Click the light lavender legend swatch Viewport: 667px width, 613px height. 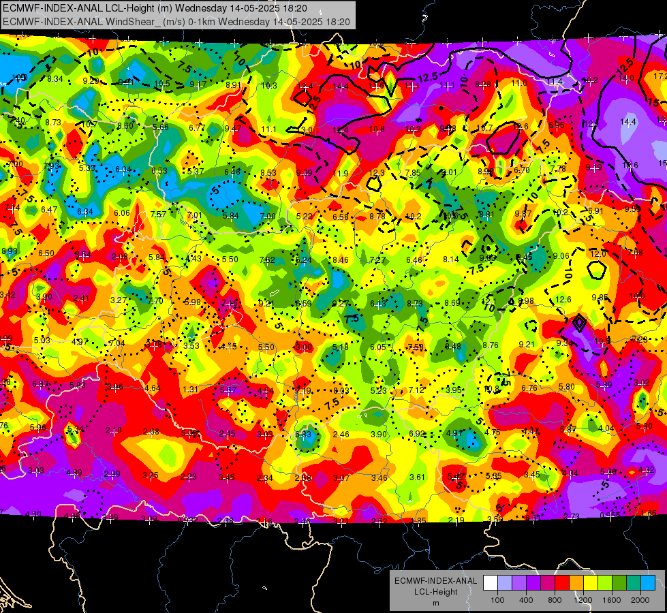point(504,582)
